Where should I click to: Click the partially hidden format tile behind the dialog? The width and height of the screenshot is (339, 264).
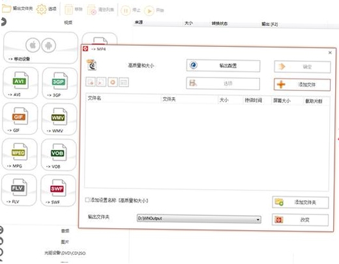[x=100, y=38]
